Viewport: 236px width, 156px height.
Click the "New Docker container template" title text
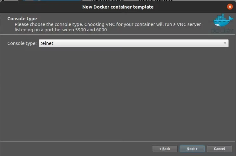[x=118, y=7]
